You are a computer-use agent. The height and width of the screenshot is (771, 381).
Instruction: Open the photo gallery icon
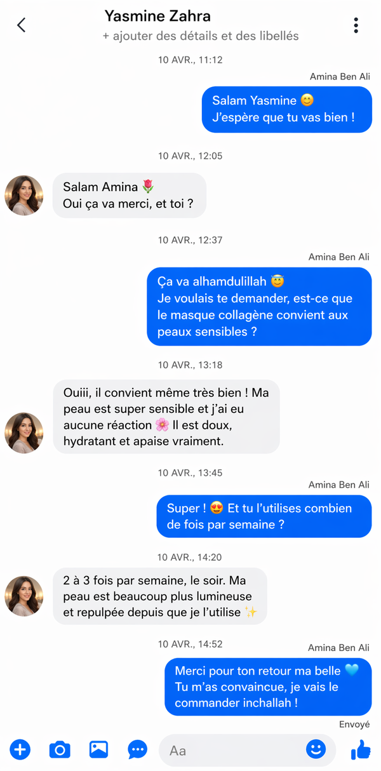click(x=98, y=750)
